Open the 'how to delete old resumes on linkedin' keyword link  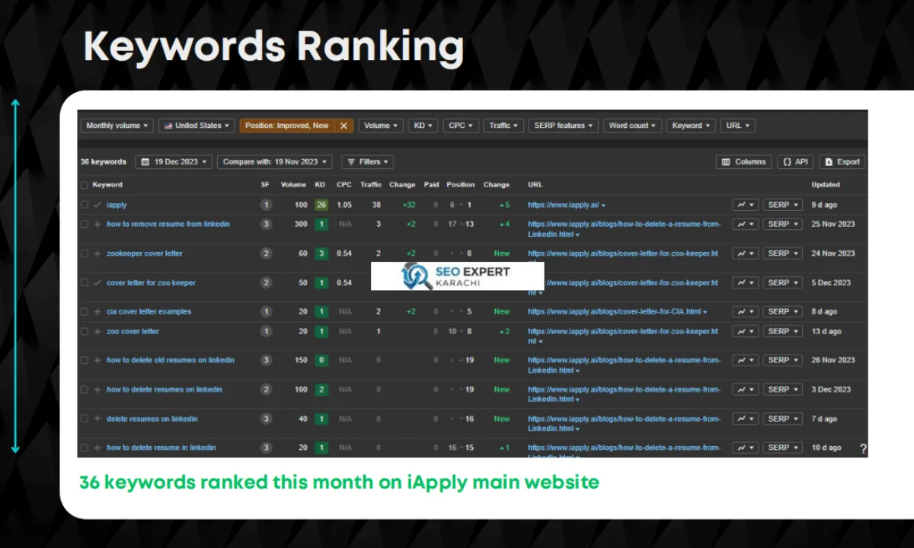pos(171,360)
